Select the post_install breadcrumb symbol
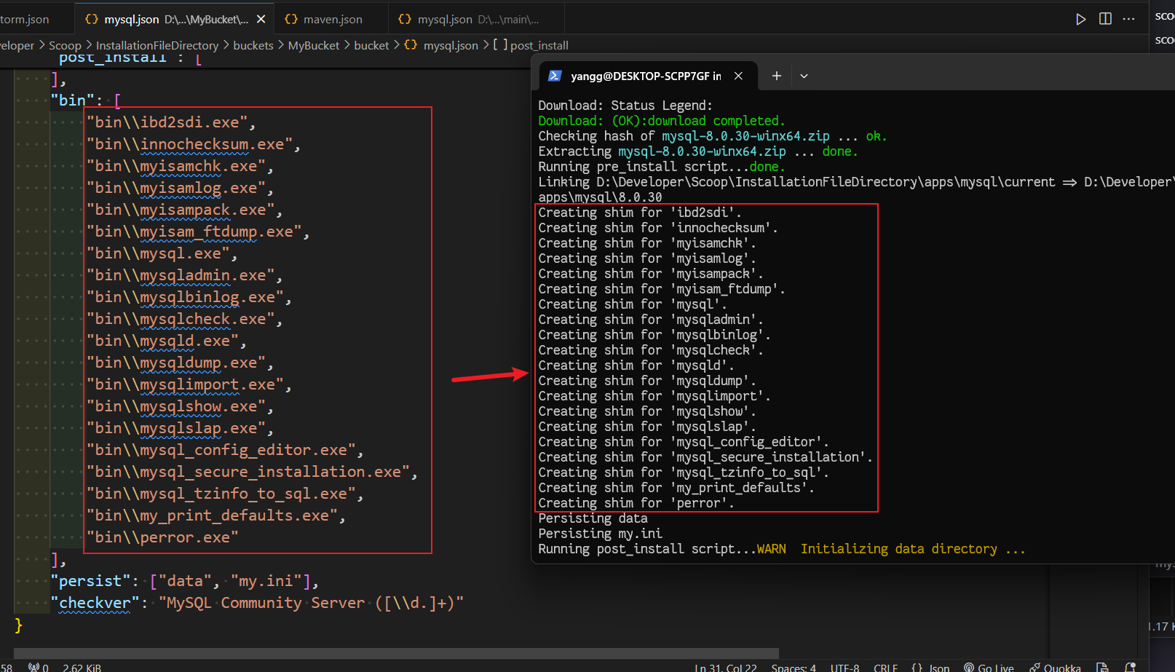Viewport: 1175px width, 672px height. [539, 45]
